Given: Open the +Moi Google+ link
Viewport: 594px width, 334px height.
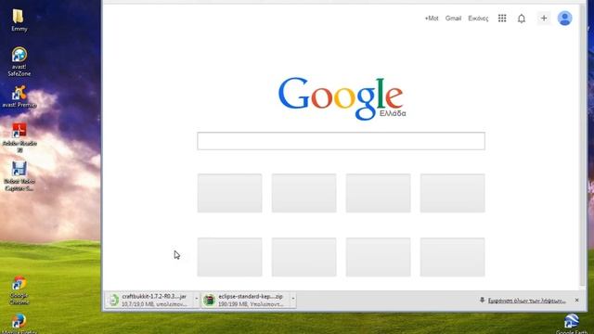Looking at the screenshot, I should pyautogui.click(x=432, y=19).
